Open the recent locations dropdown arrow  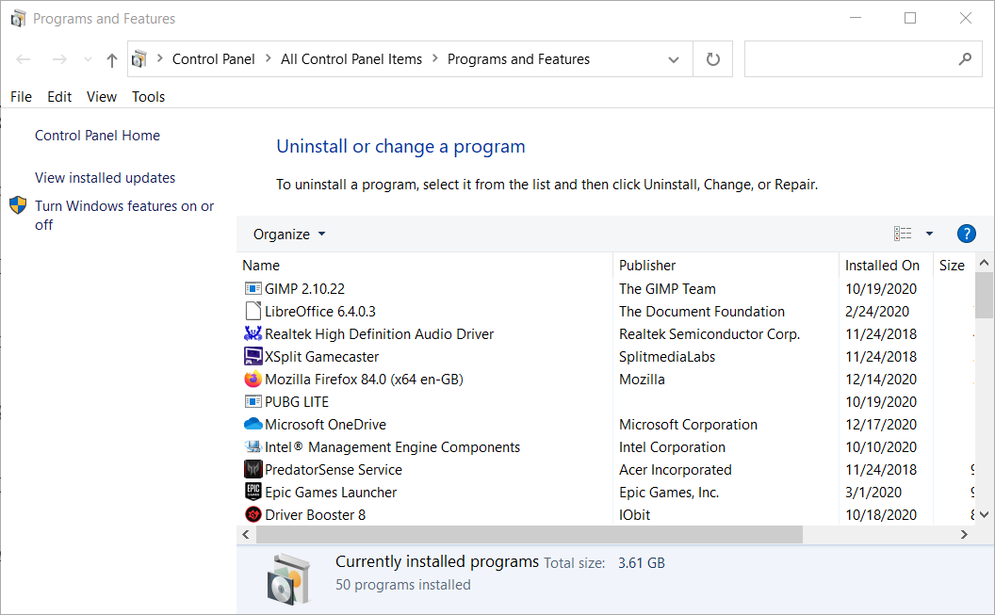click(88, 60)
